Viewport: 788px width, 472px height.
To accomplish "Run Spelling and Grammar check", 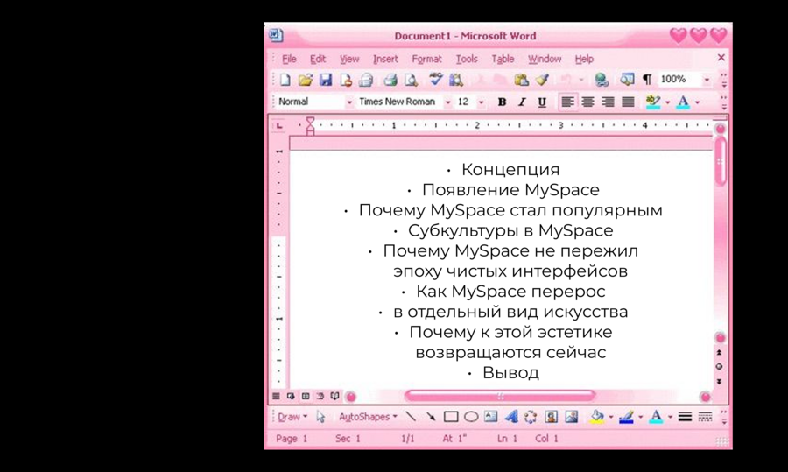I will [x=435, y=79].
